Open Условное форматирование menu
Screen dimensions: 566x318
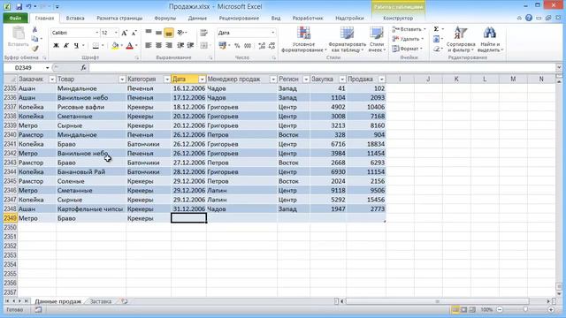pyautogui.click(x=303, y=39)
